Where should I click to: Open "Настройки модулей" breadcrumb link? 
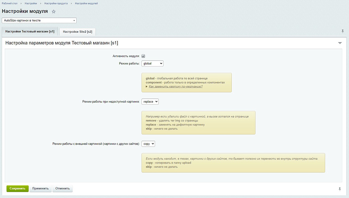pyautogui.click(x=86, y=3)
